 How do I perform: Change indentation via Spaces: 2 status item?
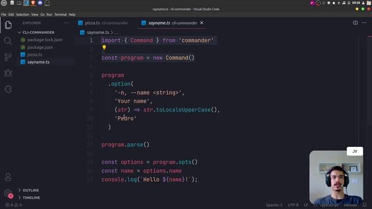tap(274, 205)
